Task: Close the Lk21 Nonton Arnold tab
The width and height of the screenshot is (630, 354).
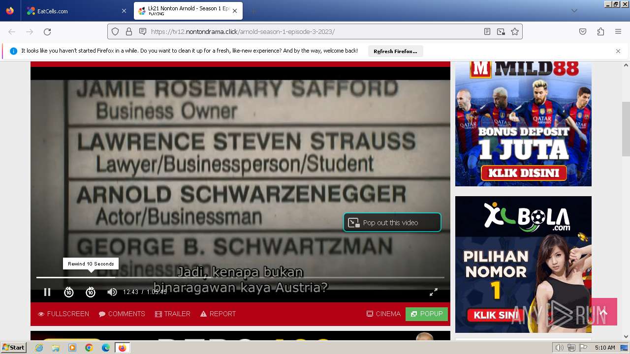Action: point(235,11)
